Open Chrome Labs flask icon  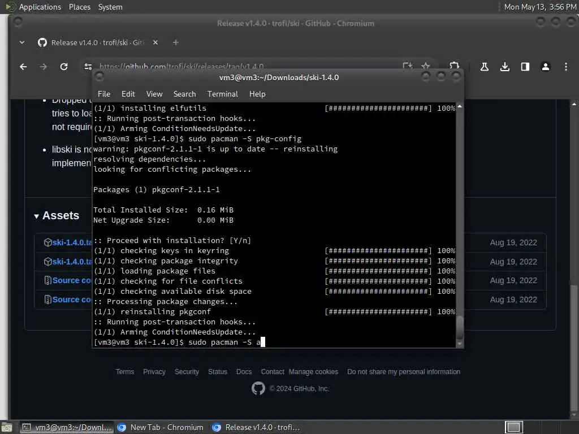(484, 67)
